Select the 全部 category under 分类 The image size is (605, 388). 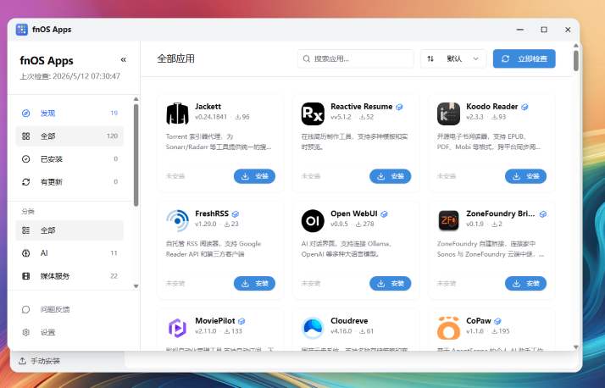(69, 230)
